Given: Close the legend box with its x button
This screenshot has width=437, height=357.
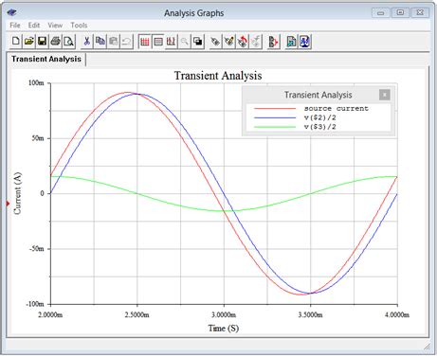Looking at the screenshot, I should (385, 95).
